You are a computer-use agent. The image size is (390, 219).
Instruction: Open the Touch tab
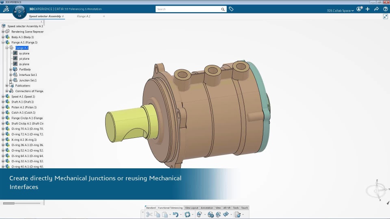pyautogui.click(x=245, y=208)
